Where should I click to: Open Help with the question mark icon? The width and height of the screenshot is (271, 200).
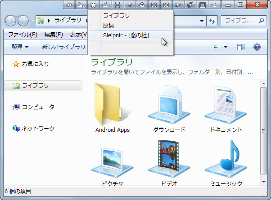pos(257,47)
